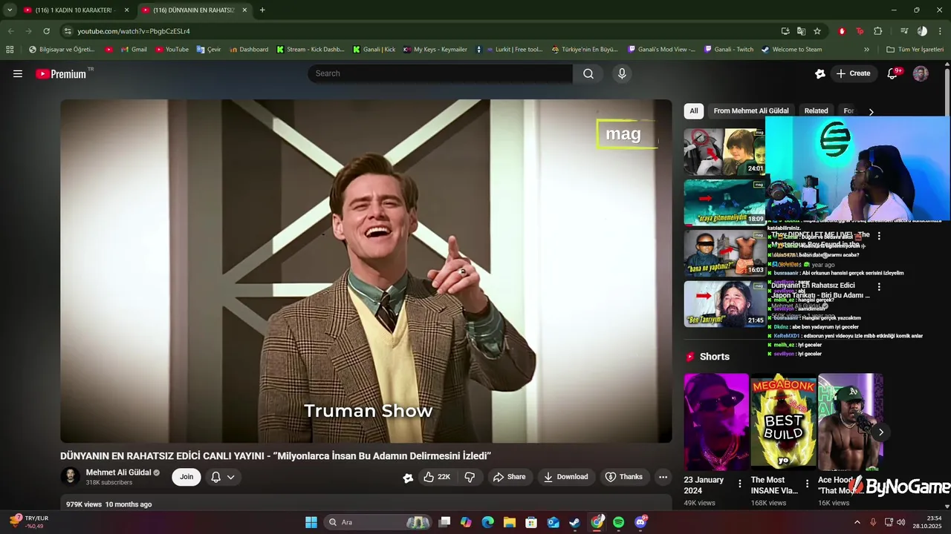Reload the page

46,31
